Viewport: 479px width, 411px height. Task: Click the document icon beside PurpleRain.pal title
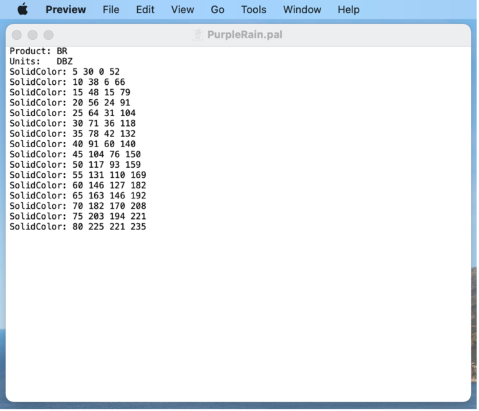[198, 35]
